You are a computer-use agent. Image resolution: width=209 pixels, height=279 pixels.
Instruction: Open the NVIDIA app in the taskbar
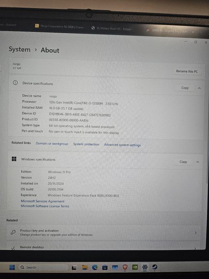(135, 267)
